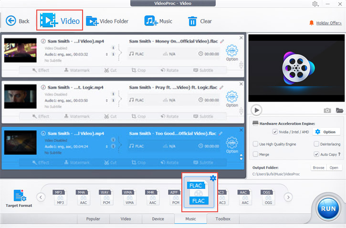Select thumbnail of Pray video
Screen dimensions: 346x228
coord(21,96)
